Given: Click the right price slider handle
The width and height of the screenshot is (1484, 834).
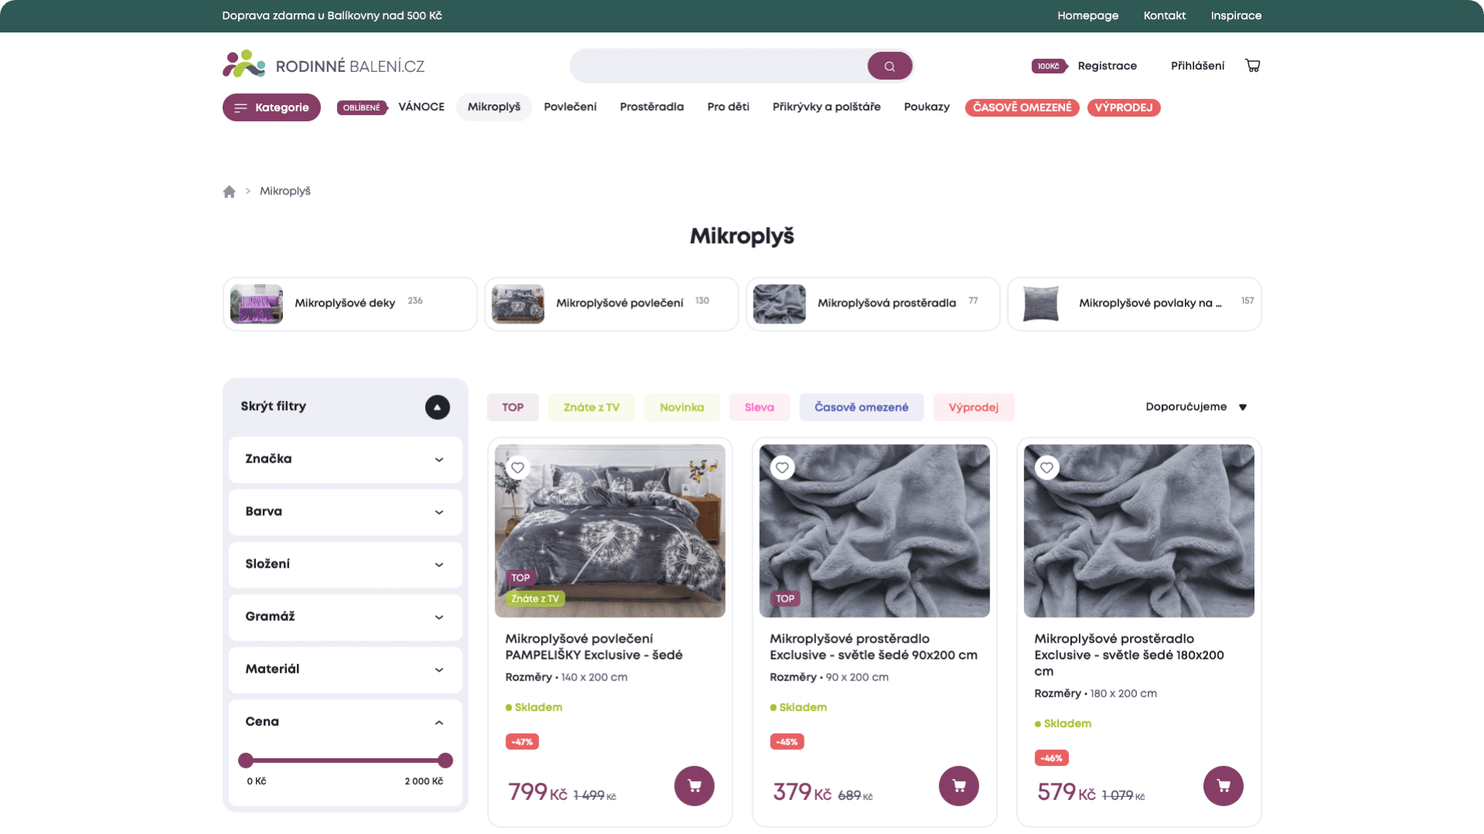Looking at the screenshot, I should (444, 761).
